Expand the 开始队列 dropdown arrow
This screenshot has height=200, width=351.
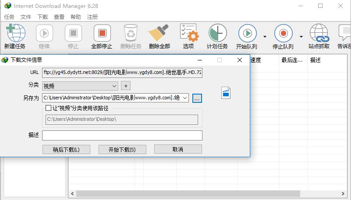[x=265, y=37]
